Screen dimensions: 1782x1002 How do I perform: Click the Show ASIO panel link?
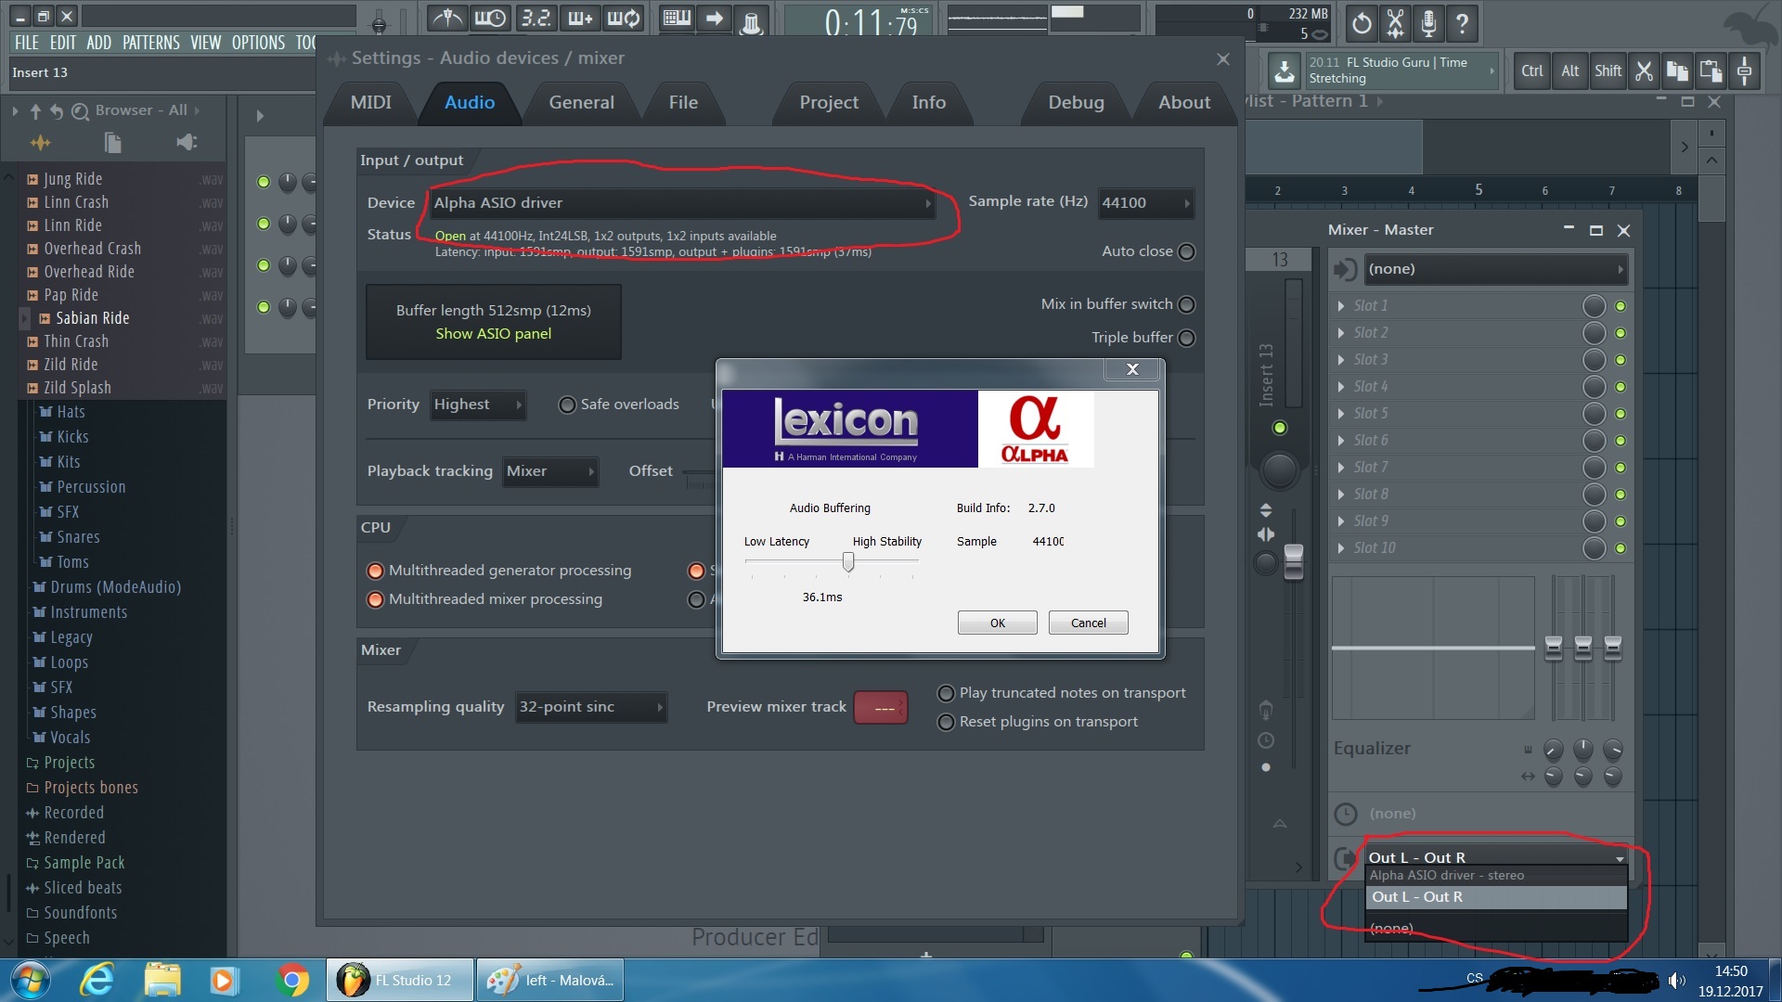point(493,334)
